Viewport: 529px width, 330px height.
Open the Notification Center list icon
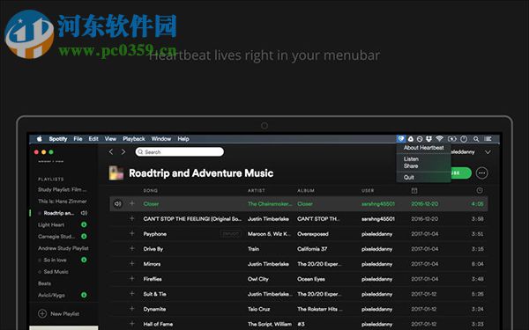pos(488,139)
